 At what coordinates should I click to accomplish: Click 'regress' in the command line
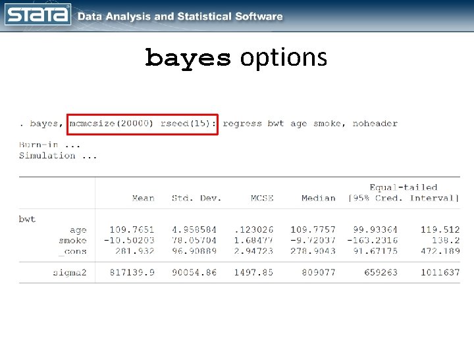tap(242, 124)
